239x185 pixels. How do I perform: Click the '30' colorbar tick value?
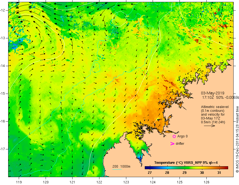pos(202,173)
